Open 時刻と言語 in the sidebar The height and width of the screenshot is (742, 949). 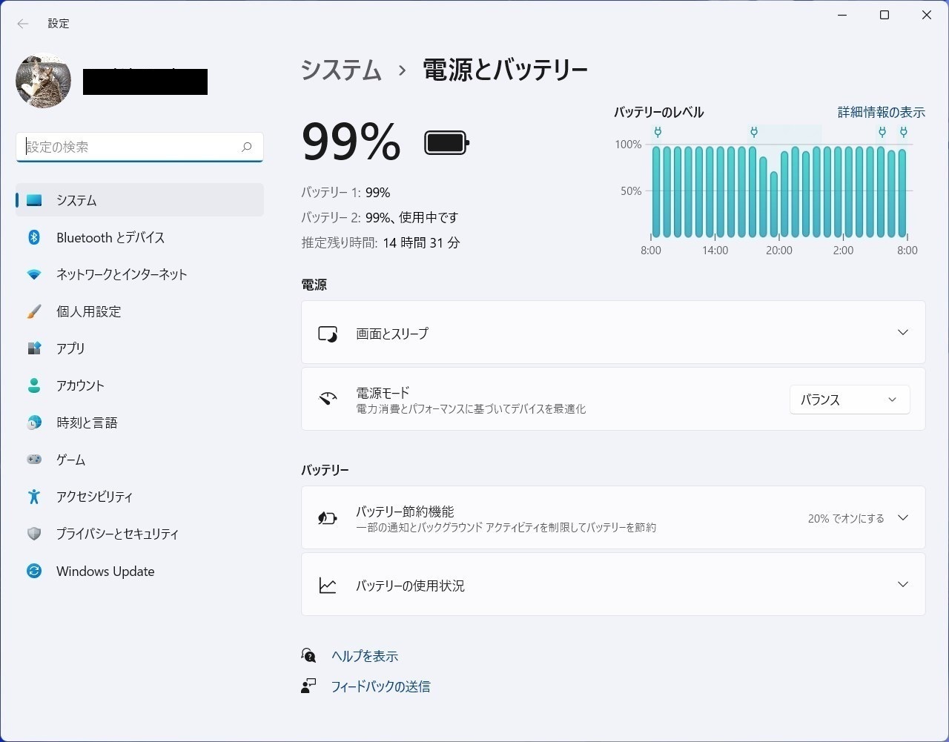[139, 423]
